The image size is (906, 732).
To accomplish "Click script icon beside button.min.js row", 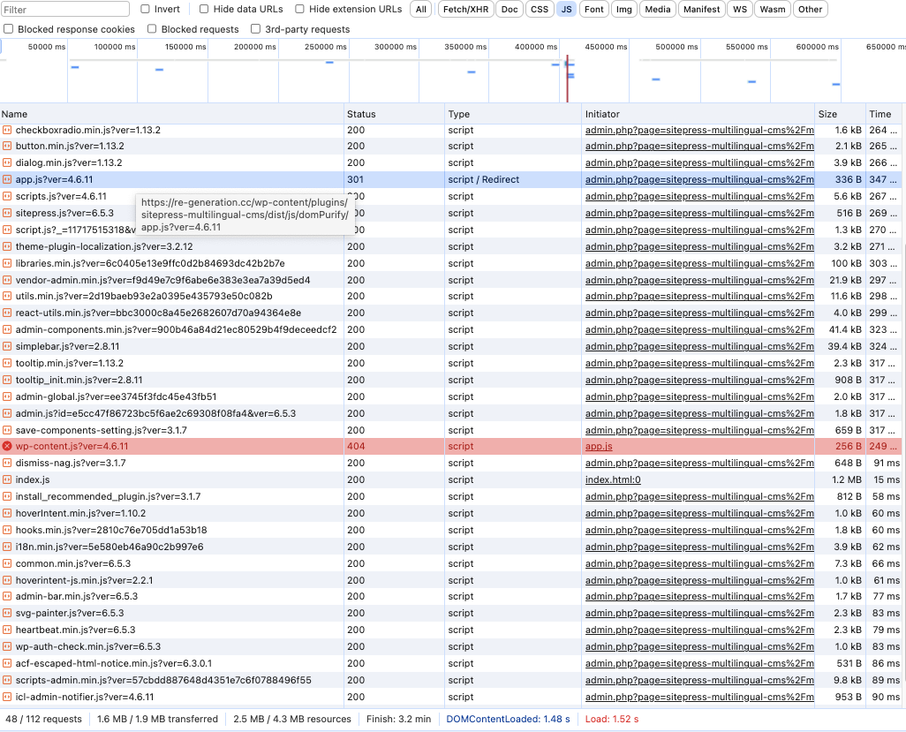I will coord(7,147).
